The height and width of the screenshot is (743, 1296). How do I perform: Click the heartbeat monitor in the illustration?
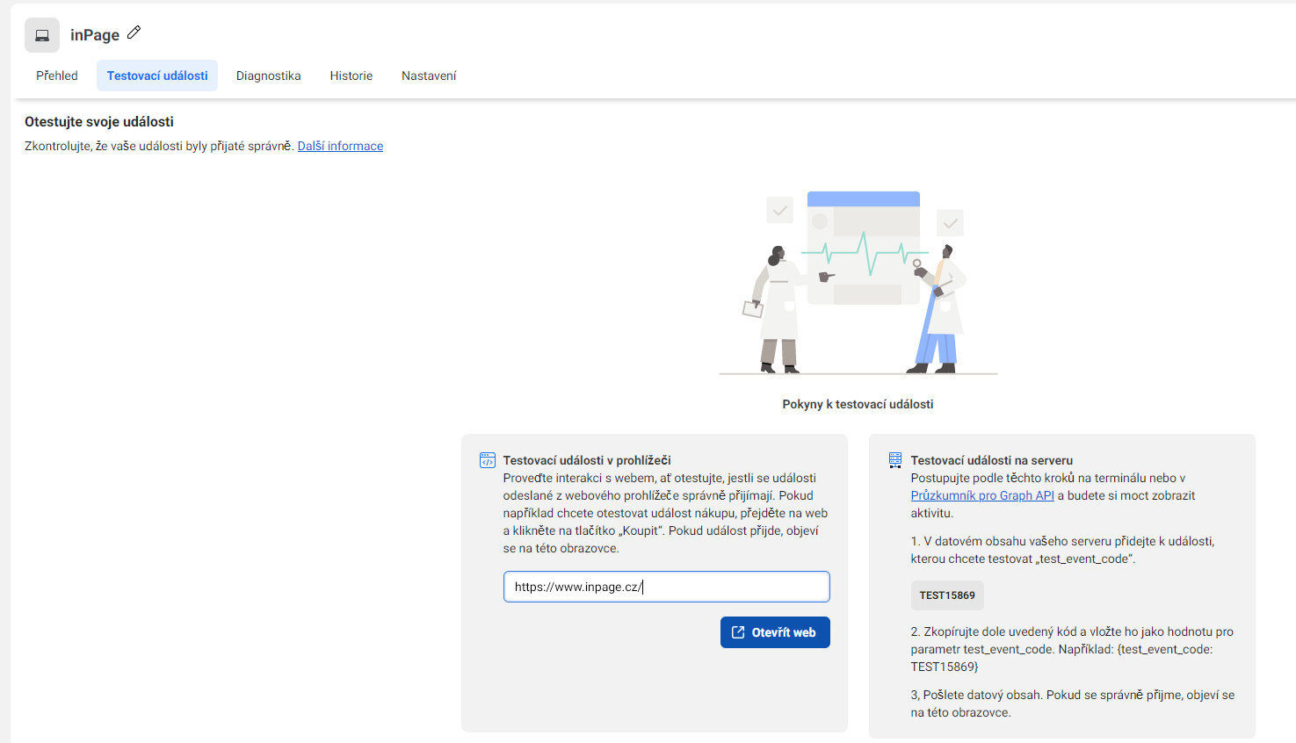[863, 250]
